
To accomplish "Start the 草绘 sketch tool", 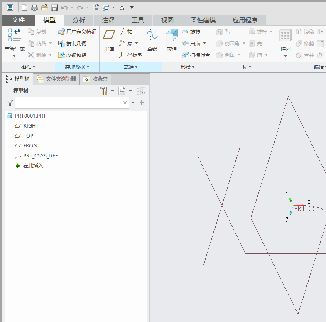I will 152,40.
